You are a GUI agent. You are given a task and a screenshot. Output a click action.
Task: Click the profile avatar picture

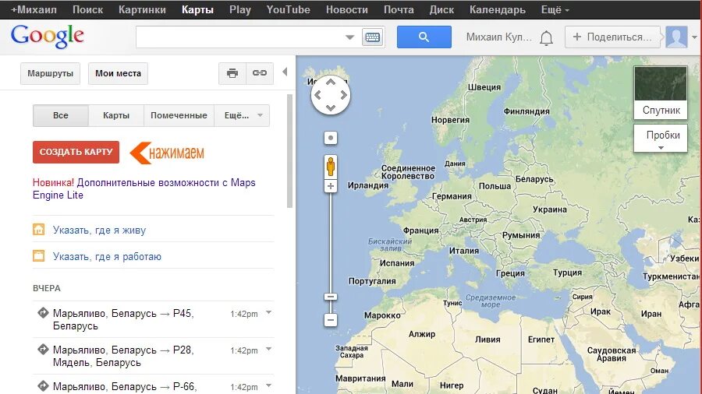coord(676,37)
